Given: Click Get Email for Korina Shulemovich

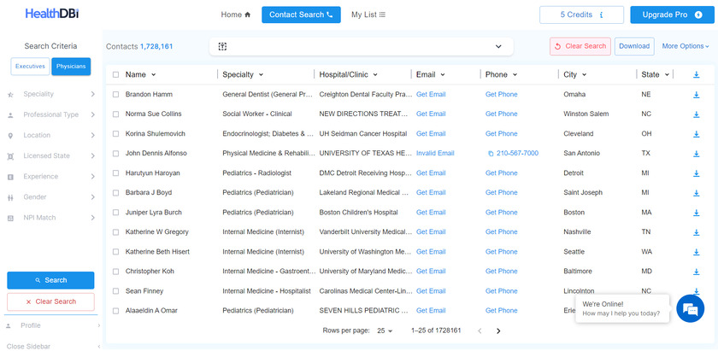Looking at the screenshot, I should (431, 133).
